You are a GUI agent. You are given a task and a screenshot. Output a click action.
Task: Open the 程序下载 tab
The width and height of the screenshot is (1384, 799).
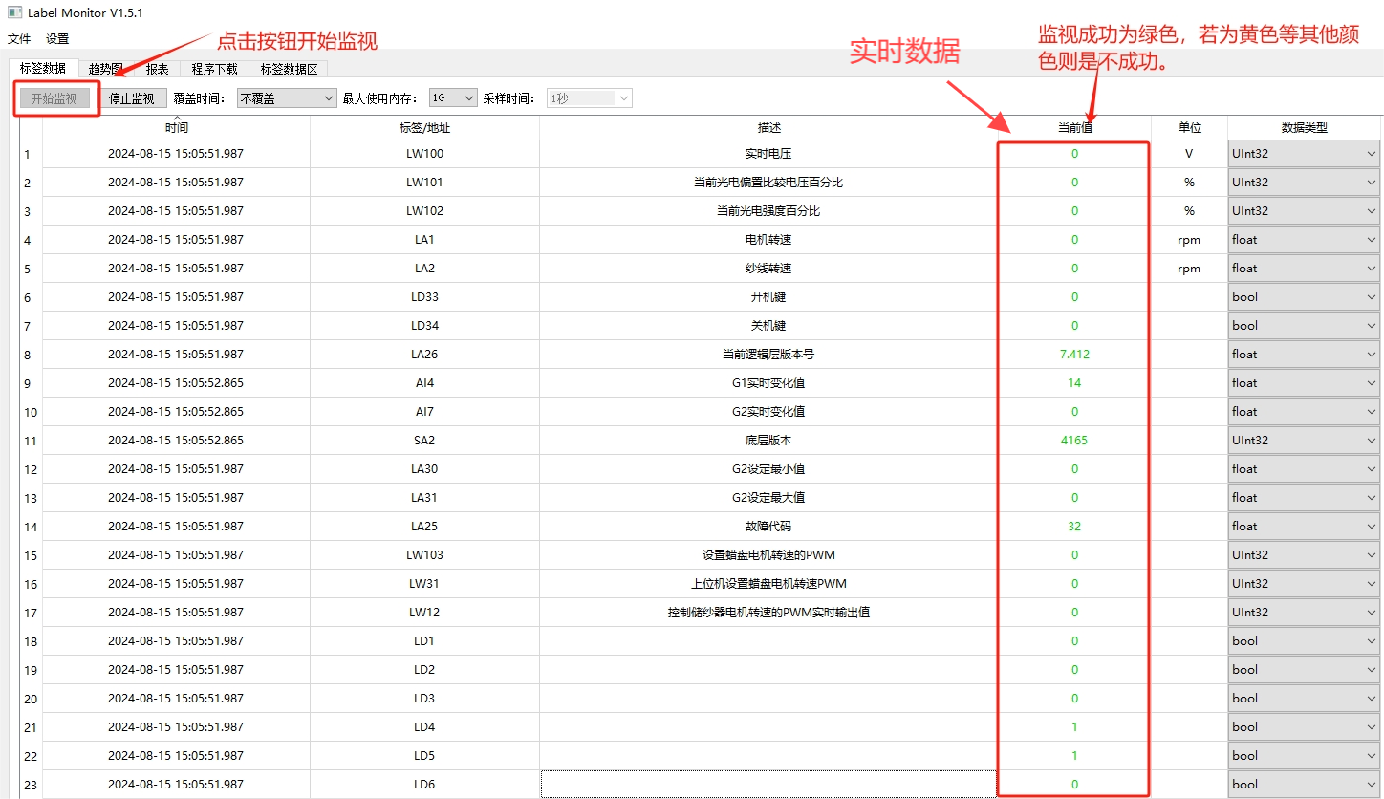214,69
